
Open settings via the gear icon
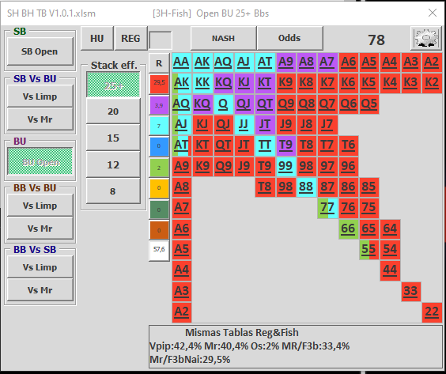click(425, 39)
